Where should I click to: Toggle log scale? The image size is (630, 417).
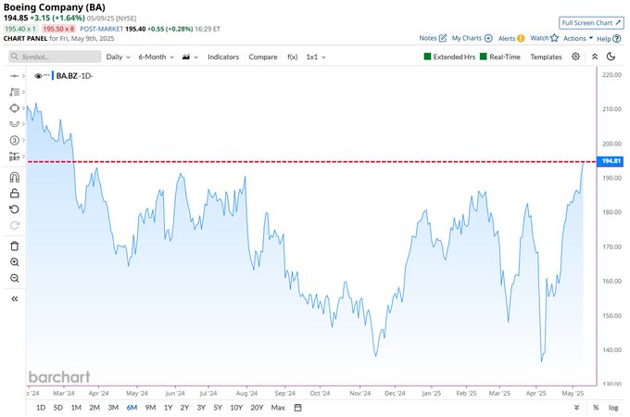pyautogui.click(x=613, y=408)
